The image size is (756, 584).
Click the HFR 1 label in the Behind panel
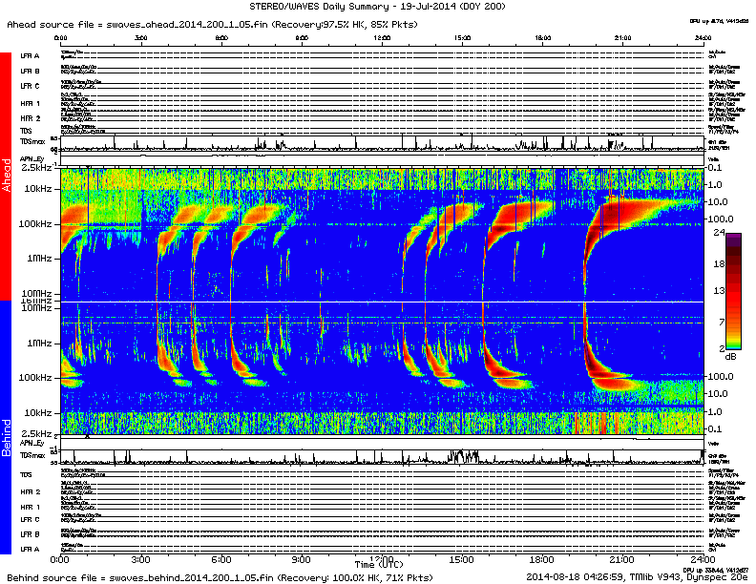[x=30, y=507]
